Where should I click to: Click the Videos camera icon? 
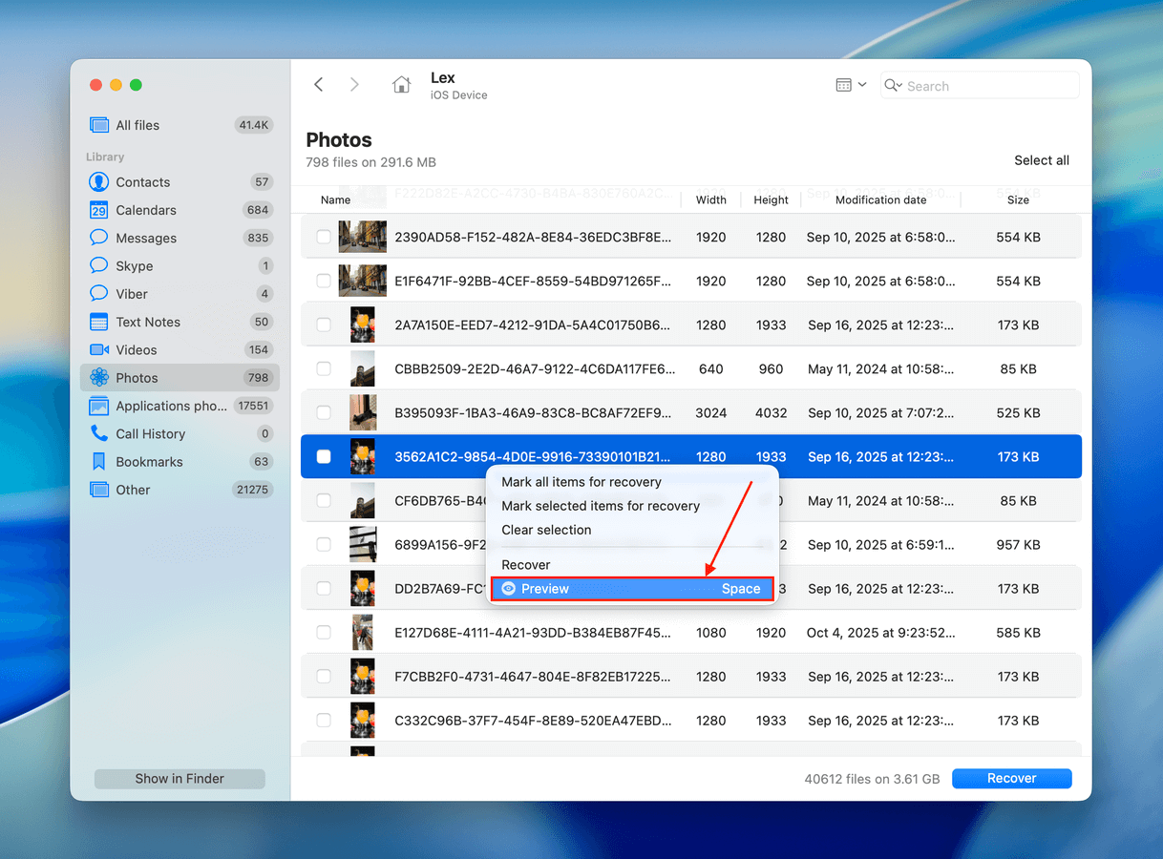tap(98, 350)
